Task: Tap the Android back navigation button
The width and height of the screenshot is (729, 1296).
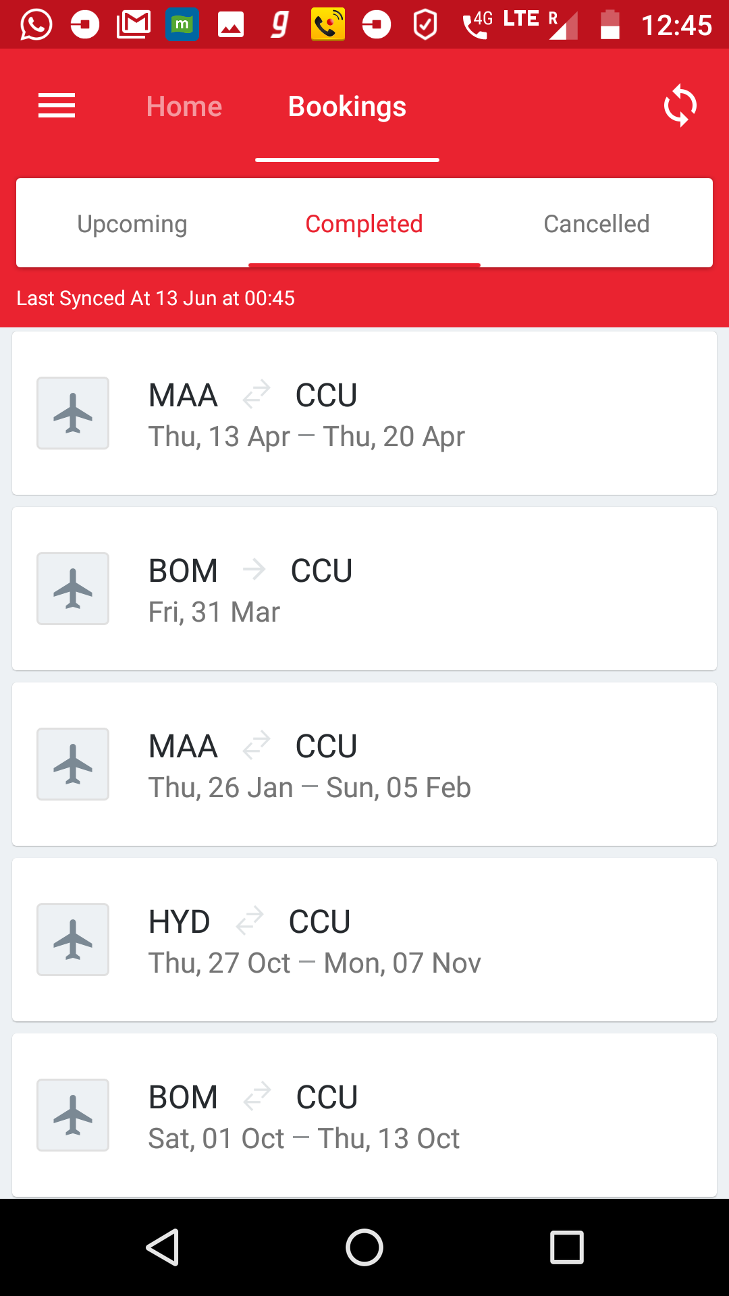Action: [163, 1247]
